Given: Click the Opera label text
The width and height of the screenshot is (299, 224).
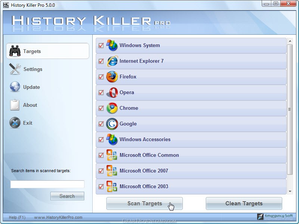Looking at the screenshot, I should 127,92.
